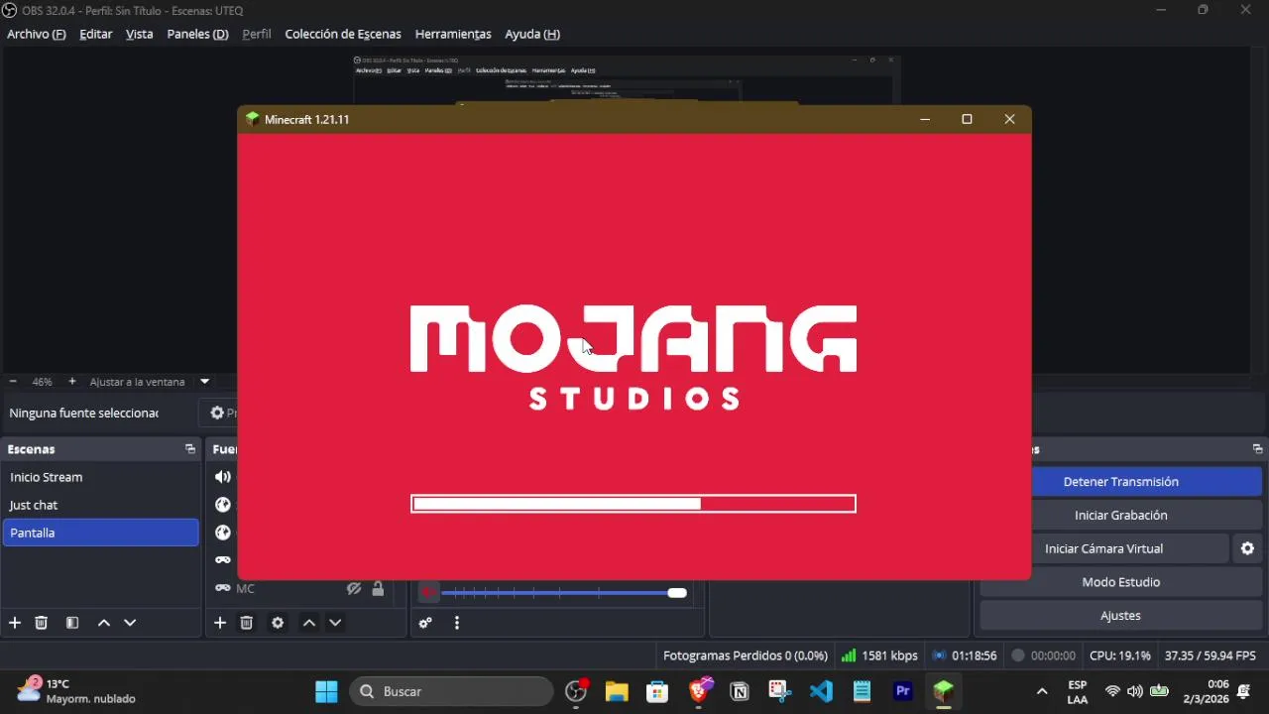Open the Editar menu
Viewport: 1269px width, 714px height.
(x=96, y=34)
